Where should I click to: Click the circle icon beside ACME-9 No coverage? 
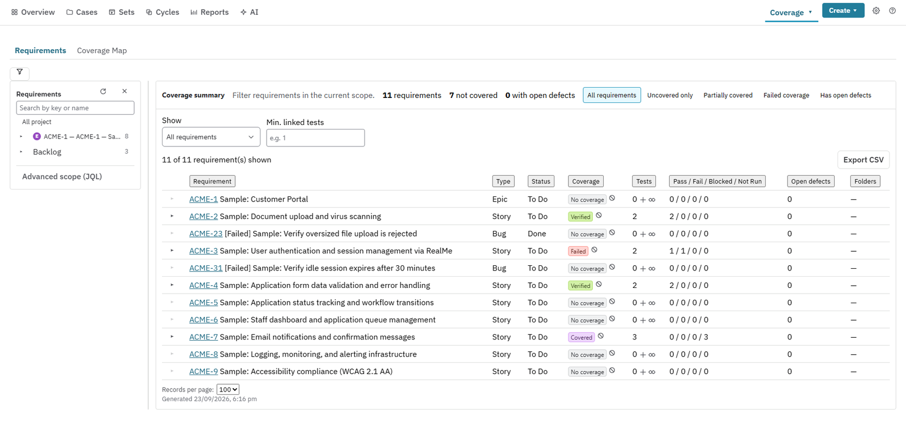612,371
